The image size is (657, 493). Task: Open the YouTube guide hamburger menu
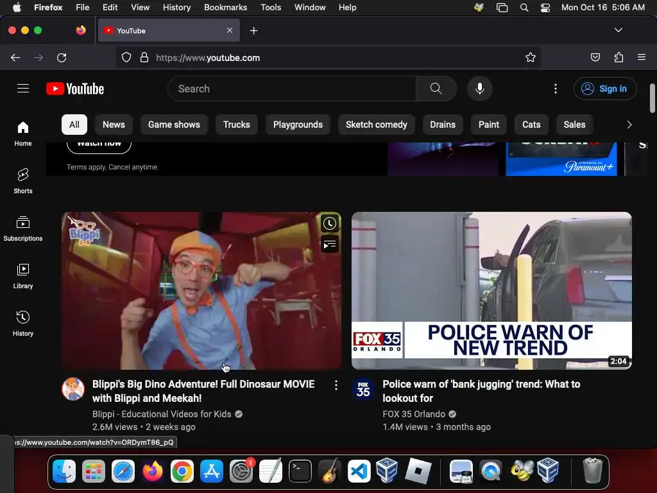pyautogui.click(x=23, y=89)
